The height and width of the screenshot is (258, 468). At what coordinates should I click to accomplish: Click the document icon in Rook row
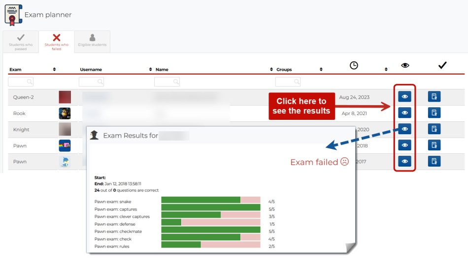434,113
